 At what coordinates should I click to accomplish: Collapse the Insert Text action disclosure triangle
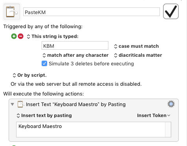[13, 104]
